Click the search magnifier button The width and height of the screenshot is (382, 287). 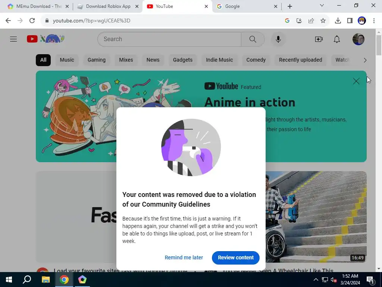(253, 39)
